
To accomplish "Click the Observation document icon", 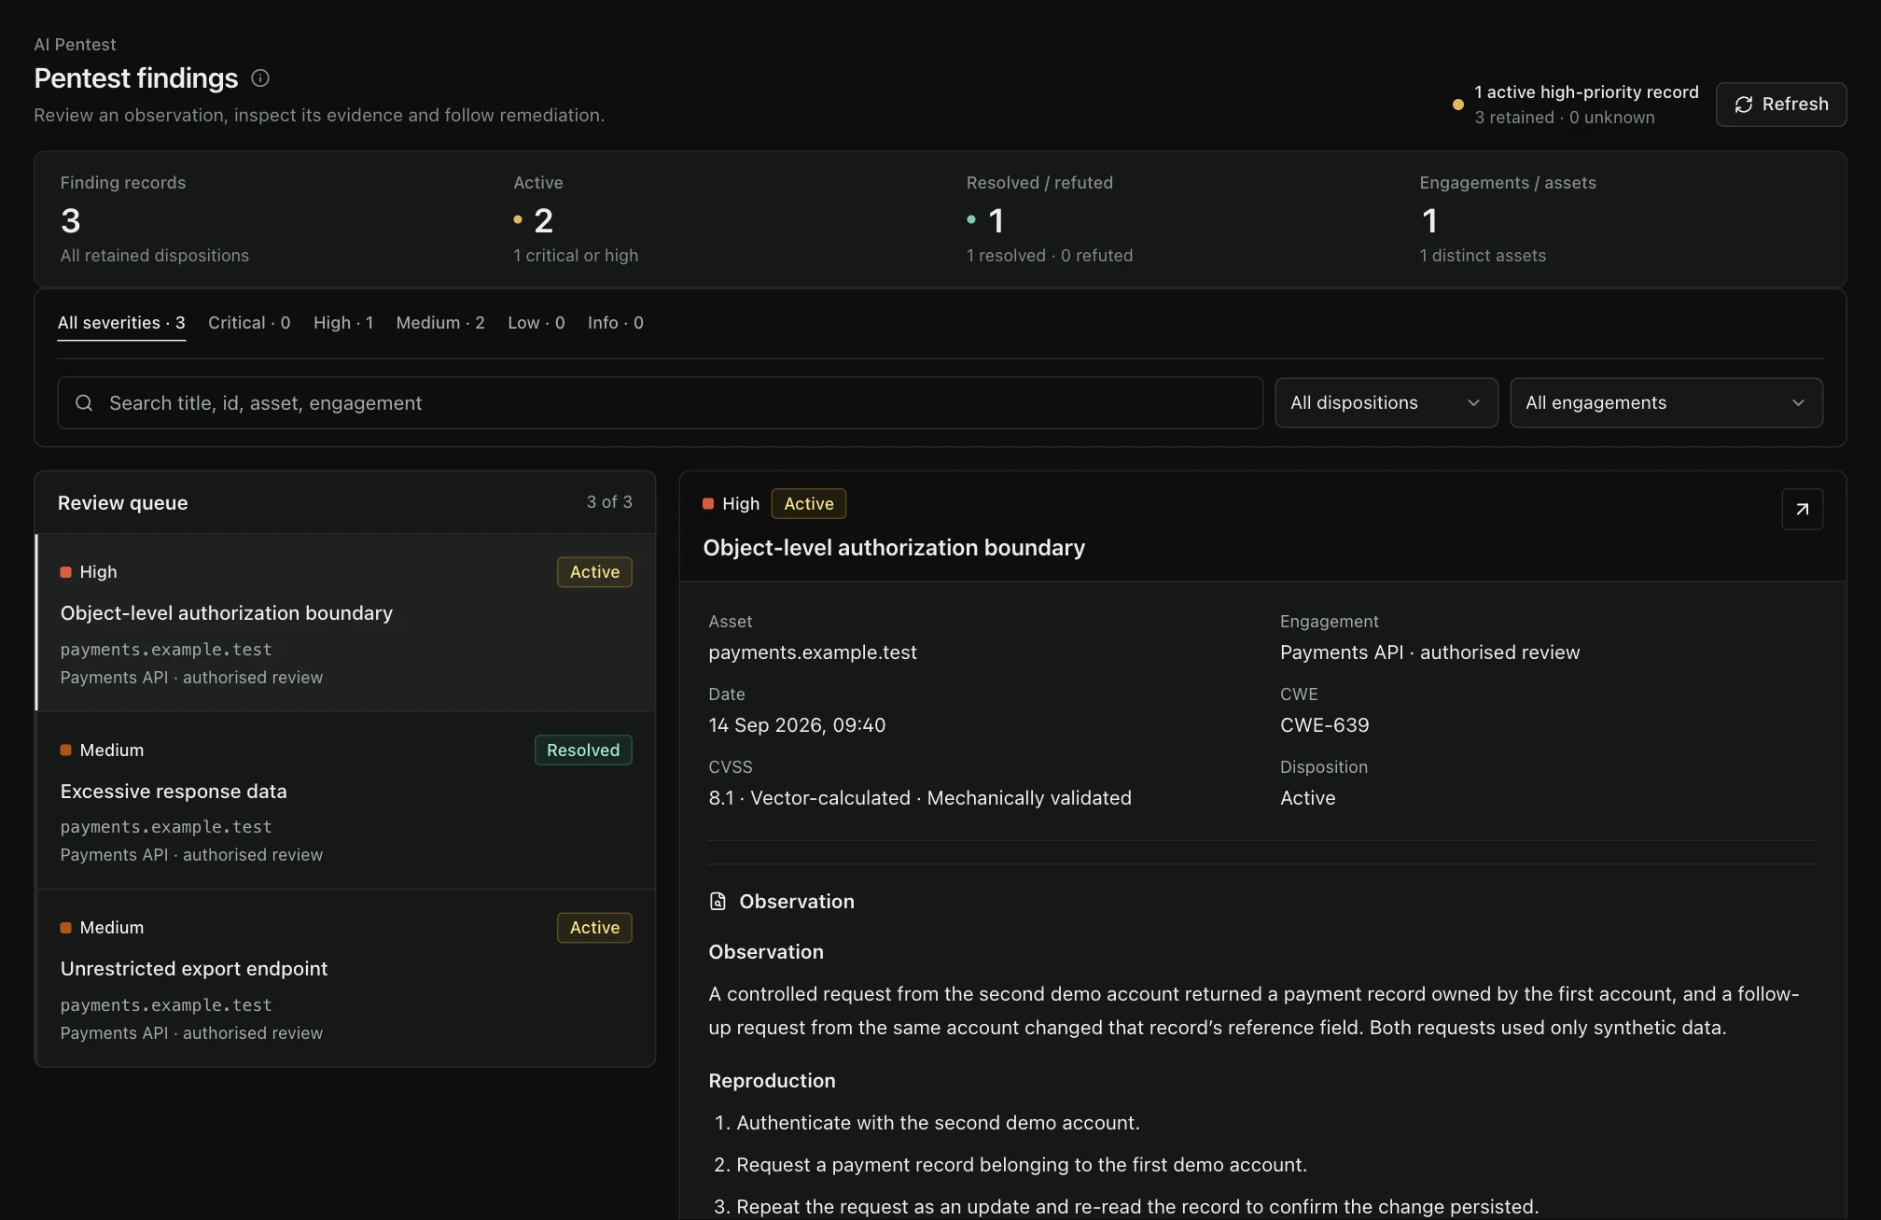I will [718, 902].
